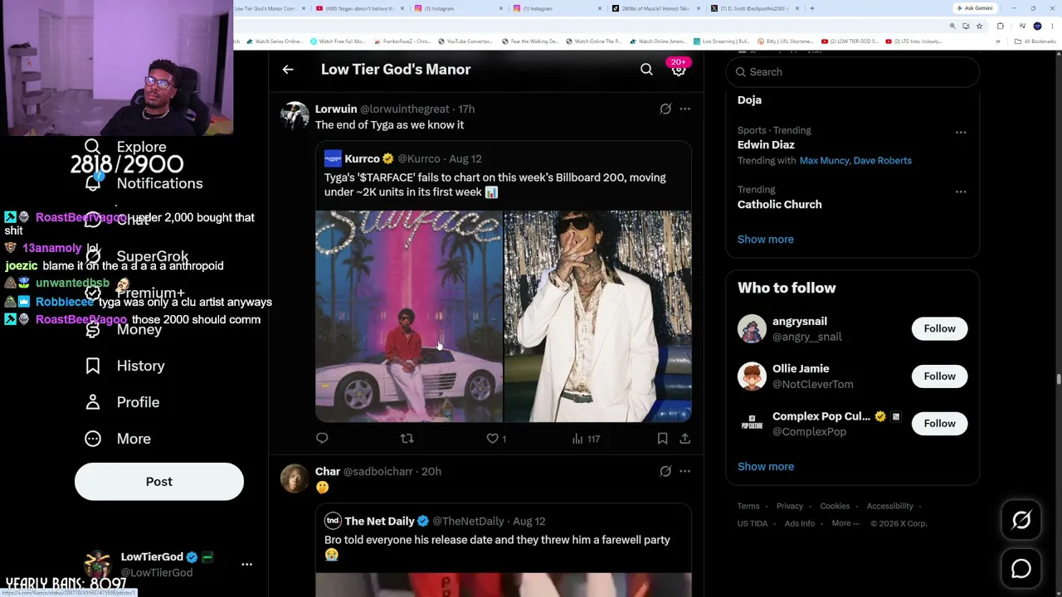
Task: Open FrankerFaceZ bookmark
Action: (402, 41)
